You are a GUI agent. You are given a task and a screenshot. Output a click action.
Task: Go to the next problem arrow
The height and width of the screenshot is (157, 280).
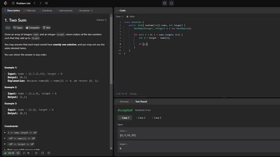click(x=40, y=3)
